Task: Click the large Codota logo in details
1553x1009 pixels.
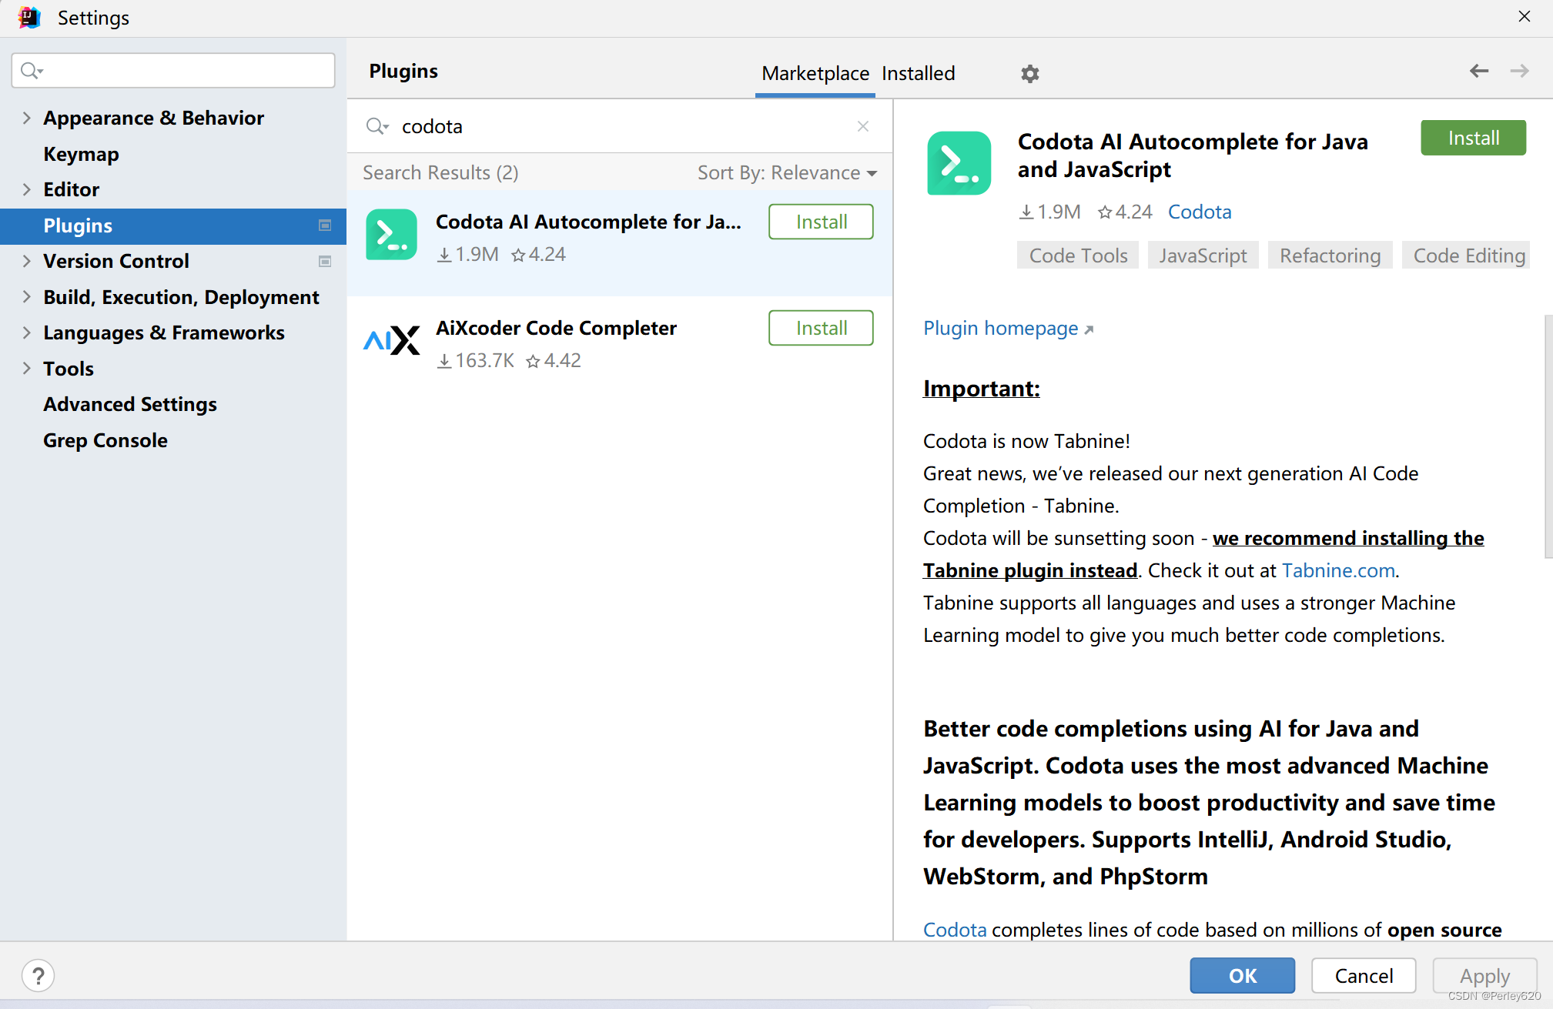Action: 959,163
